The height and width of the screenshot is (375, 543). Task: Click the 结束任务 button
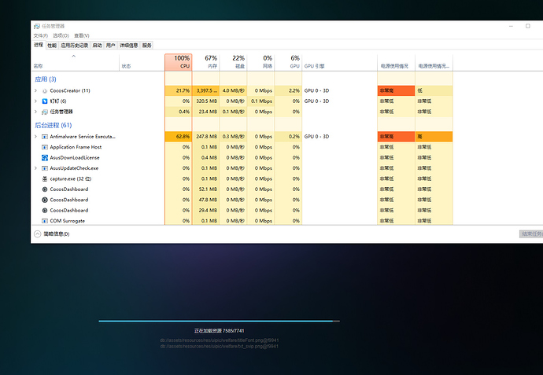[531, 234]
